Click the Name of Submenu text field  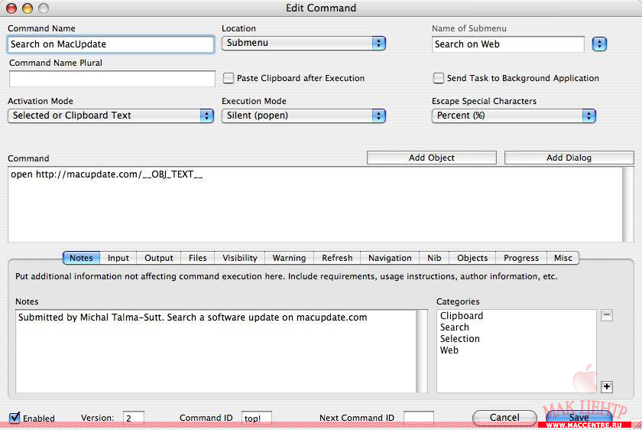pos(507,44)
